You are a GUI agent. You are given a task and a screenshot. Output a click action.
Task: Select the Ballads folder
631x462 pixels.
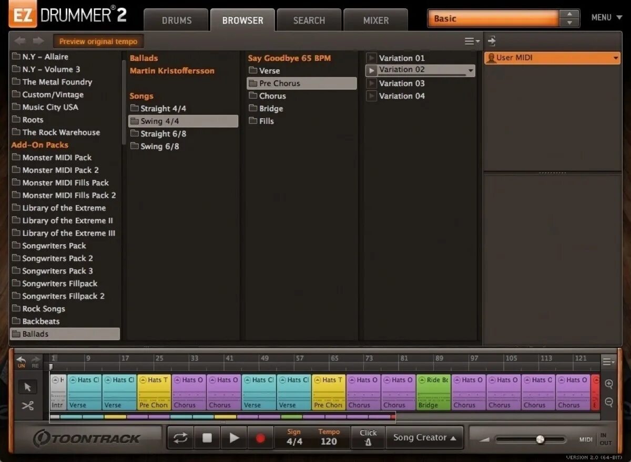click(x=65, y=334)
